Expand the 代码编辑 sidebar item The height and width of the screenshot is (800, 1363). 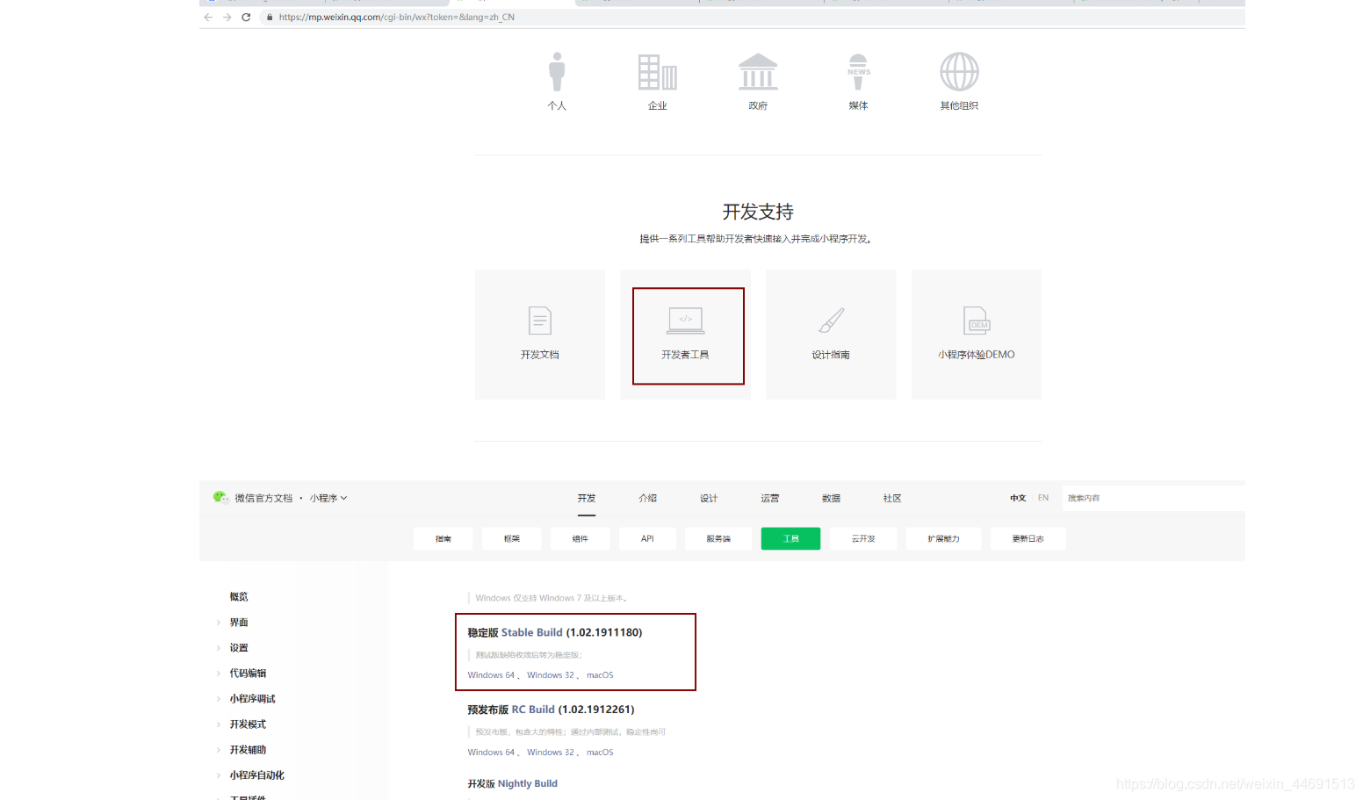pos(248,674)
